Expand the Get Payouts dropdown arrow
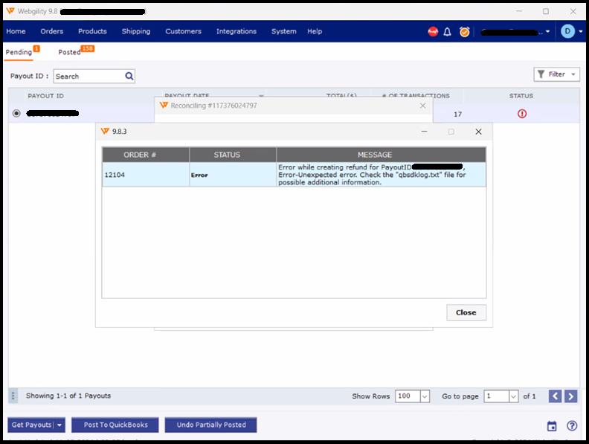Image resolution: width=589 pixels, height=444 pixels. (59, 425)
